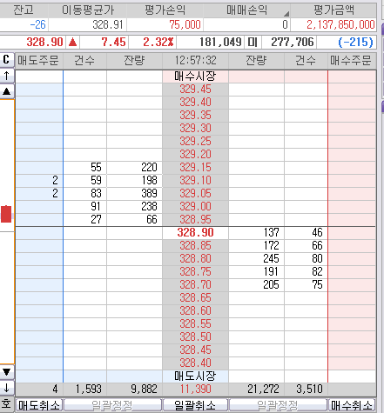Move prices up with solid up triangle
Screen dimensions: 384x413
coord(7,91)
